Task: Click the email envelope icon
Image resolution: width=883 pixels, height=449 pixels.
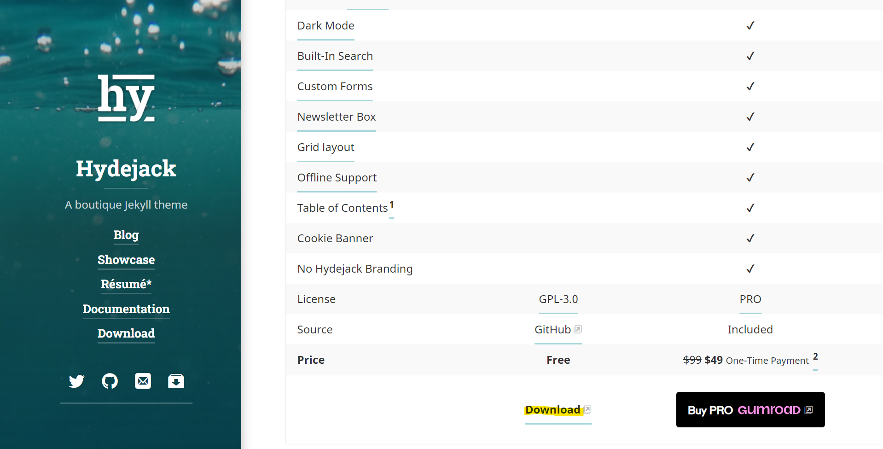Action: (143, 381)
